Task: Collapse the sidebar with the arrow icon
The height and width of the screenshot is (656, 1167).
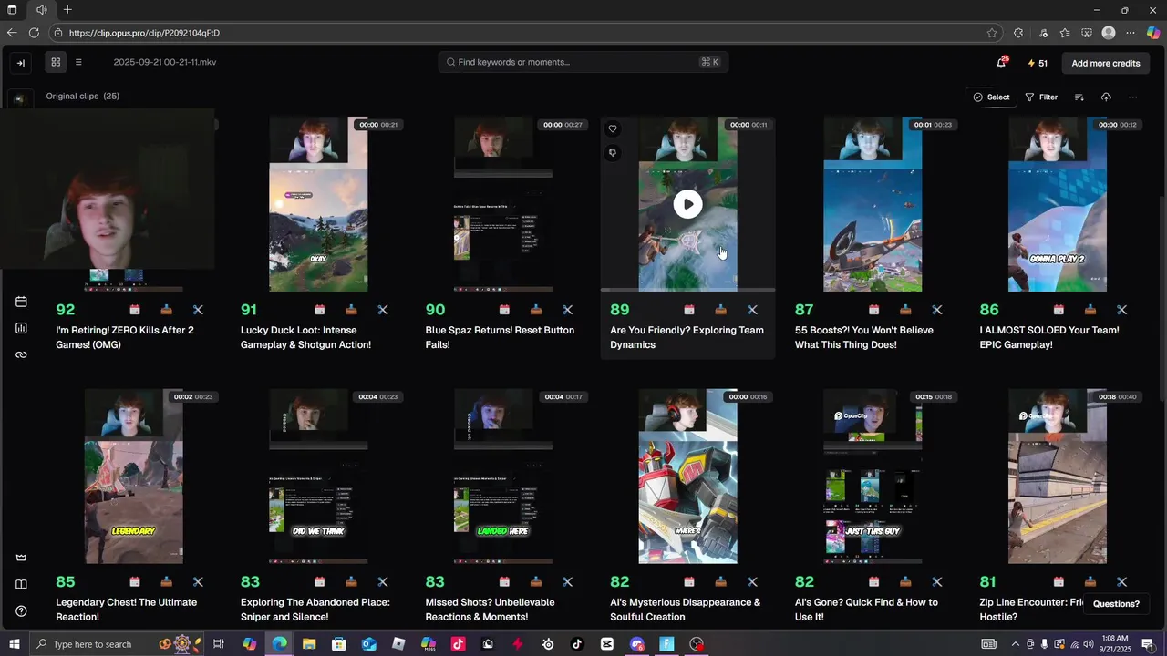Action: [21, 63]
